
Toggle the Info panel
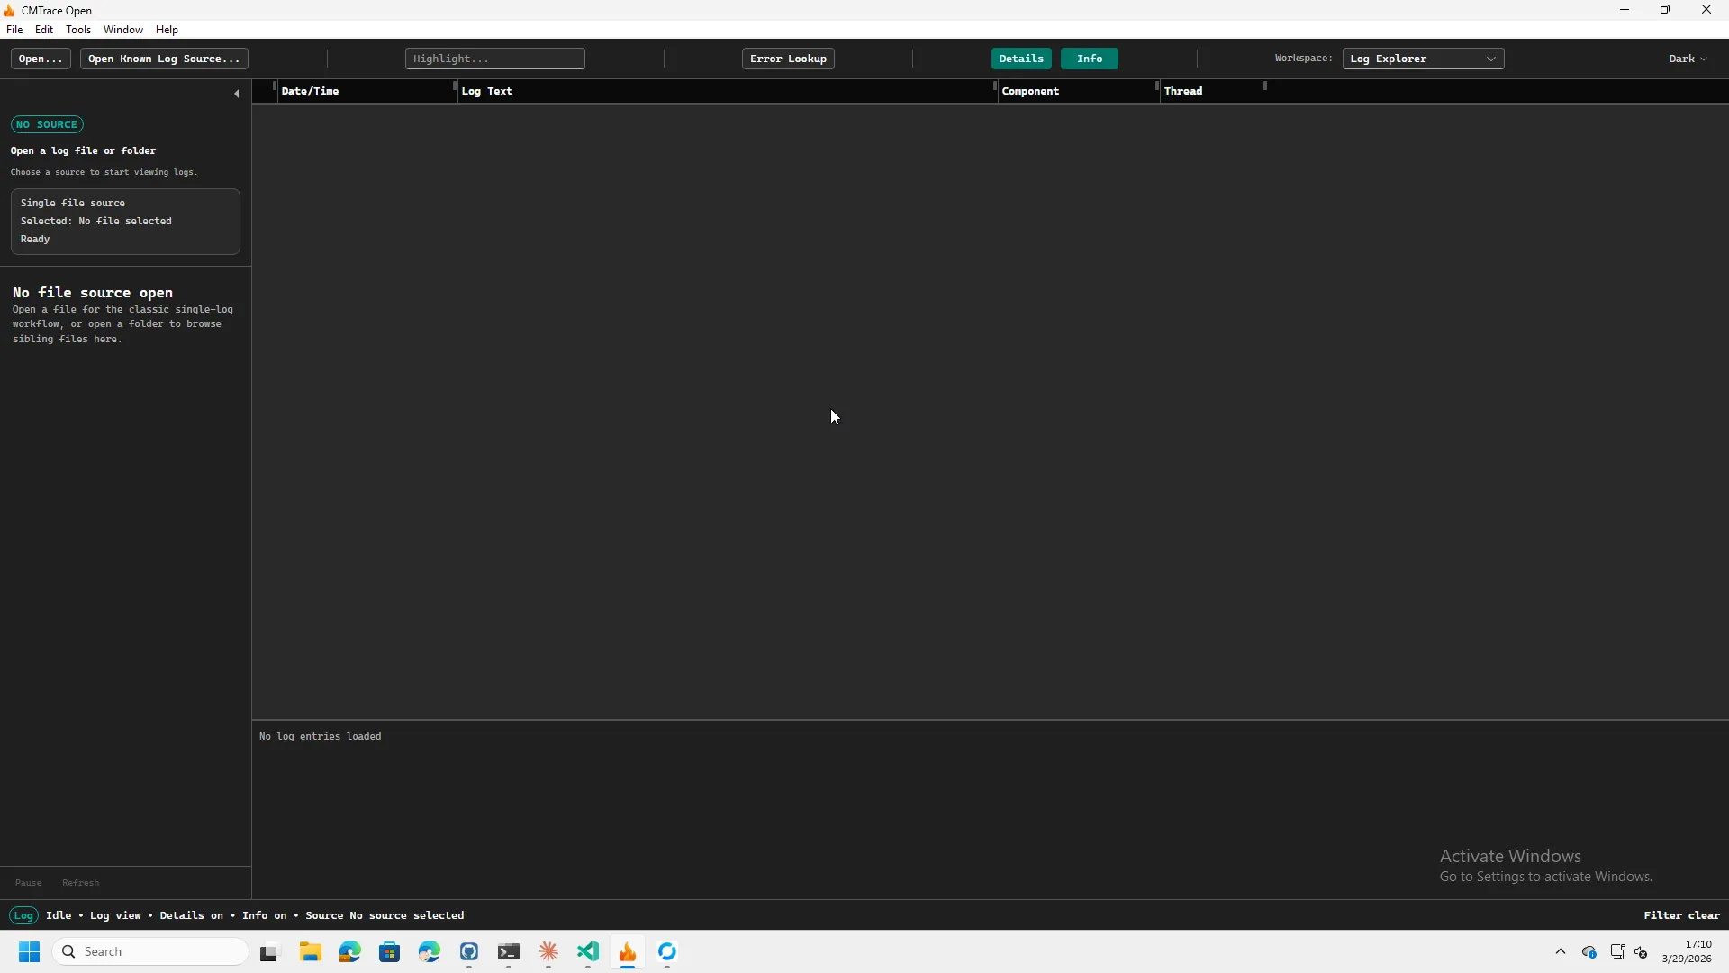(1089, 58)
